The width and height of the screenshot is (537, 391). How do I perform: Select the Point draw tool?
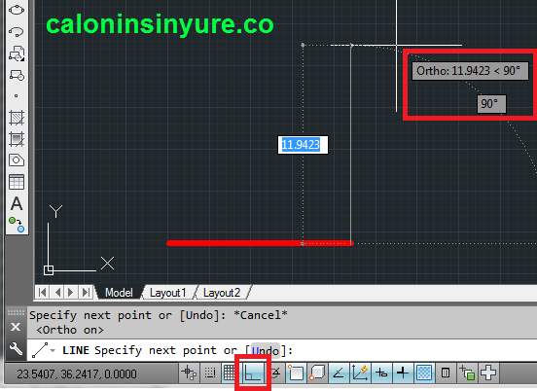point(17,96)
